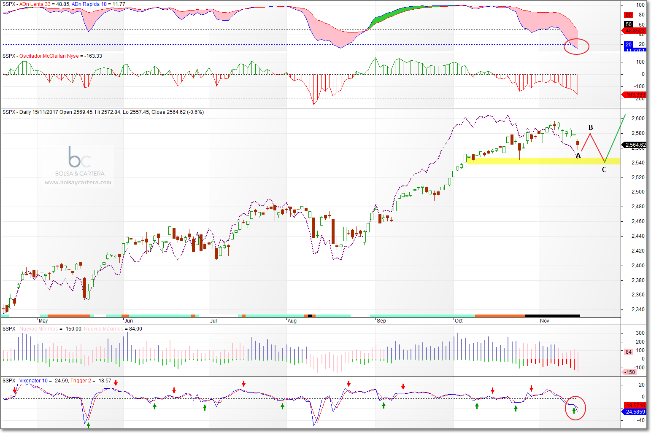Click the black '2,564.62' last price tag

pyautogui.click(x=635, y=145)
